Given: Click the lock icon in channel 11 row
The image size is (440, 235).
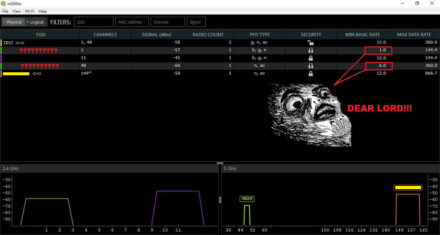Looking at the screenshot, I should [x=311, y=58].
